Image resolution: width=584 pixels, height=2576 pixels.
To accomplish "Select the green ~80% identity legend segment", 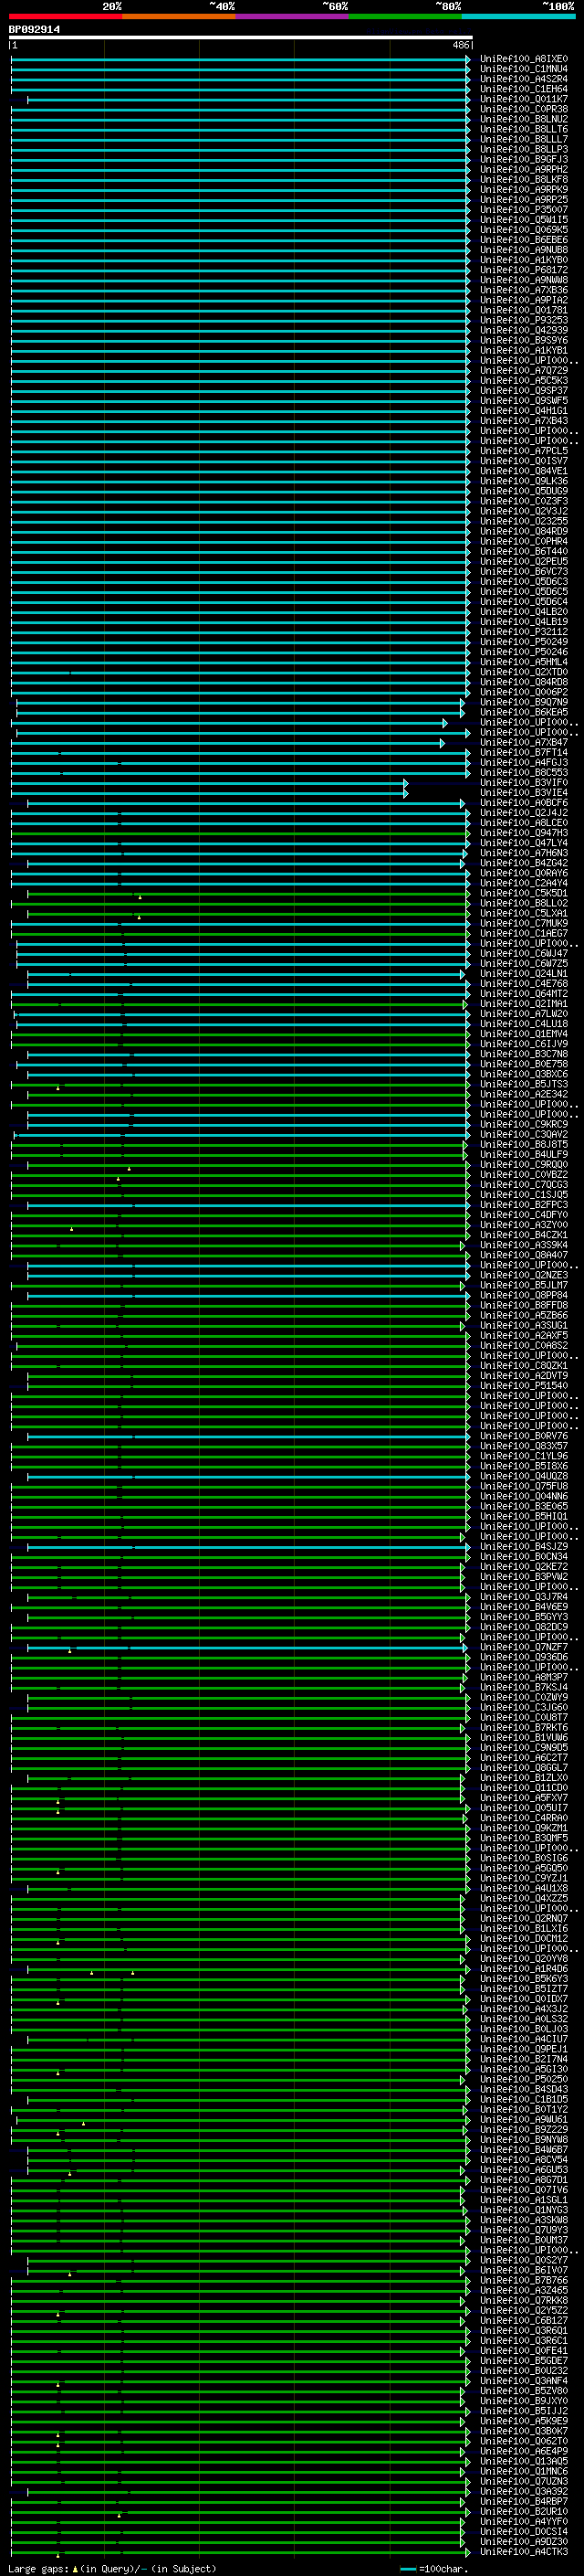I will (405, 17).
